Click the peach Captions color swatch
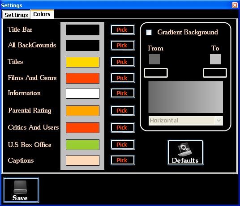This screenshot has height=206, width=240. point(82,160)
